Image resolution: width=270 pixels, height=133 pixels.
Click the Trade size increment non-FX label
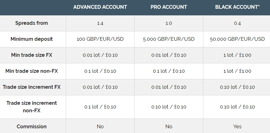click(x=31, y=107)
